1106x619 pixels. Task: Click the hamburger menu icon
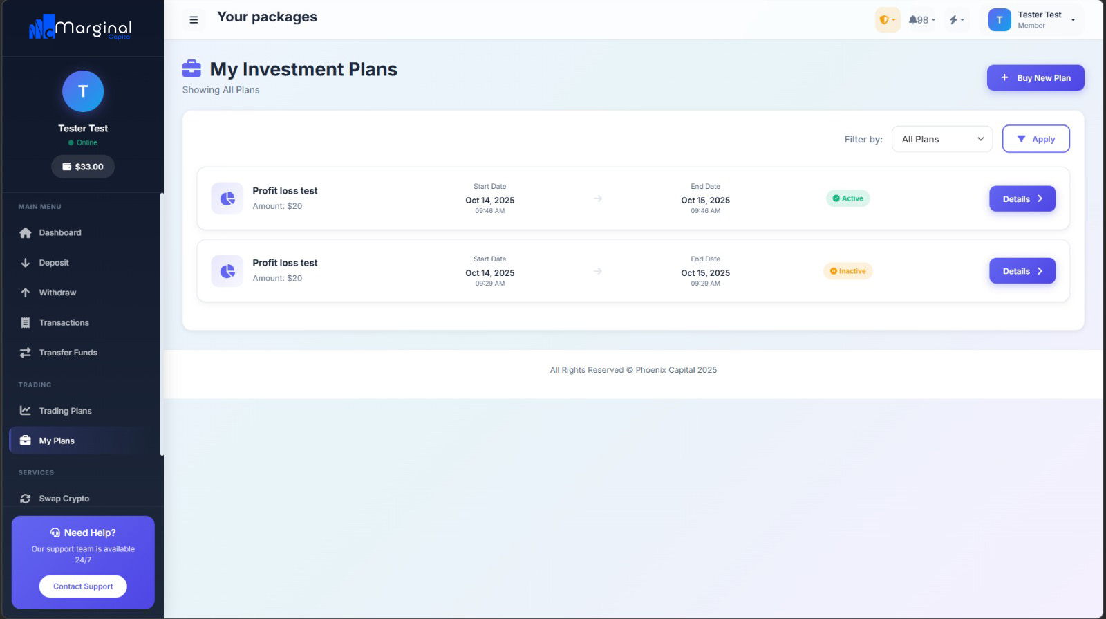194,20
